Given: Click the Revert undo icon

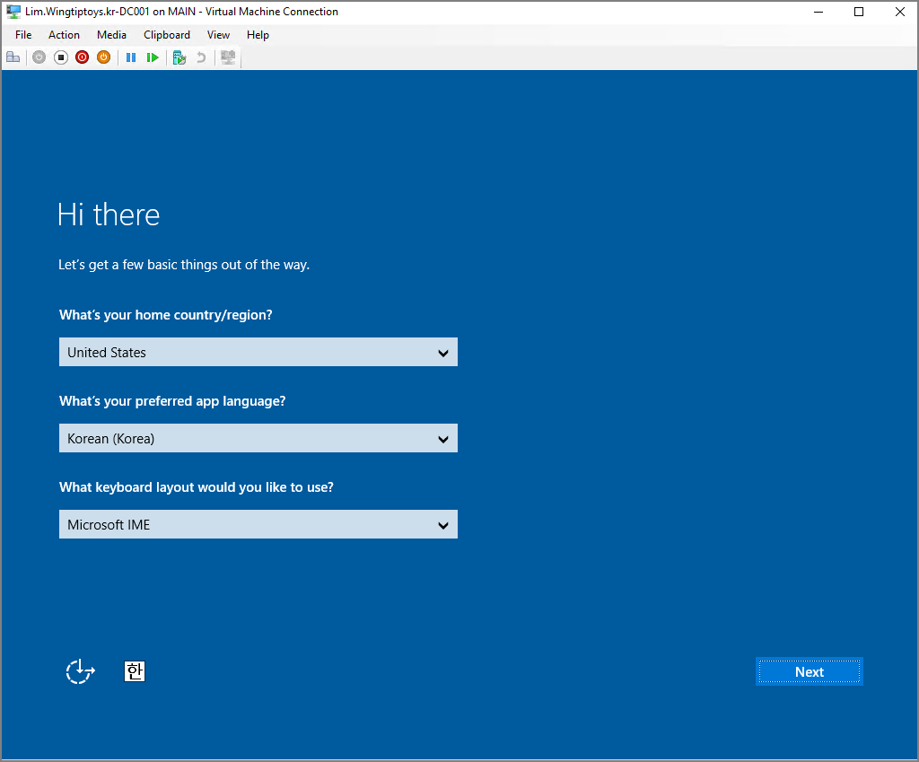Looking at the screenshot, I should point(201,57).
